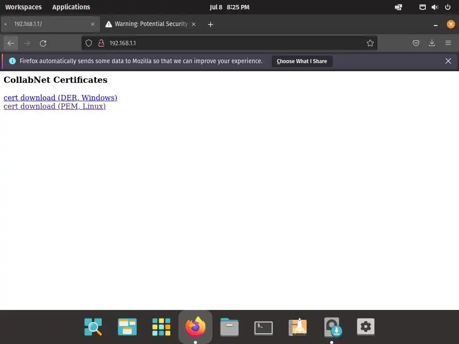Switch to the 192.168.1.1/ tab

click(50, 24)
